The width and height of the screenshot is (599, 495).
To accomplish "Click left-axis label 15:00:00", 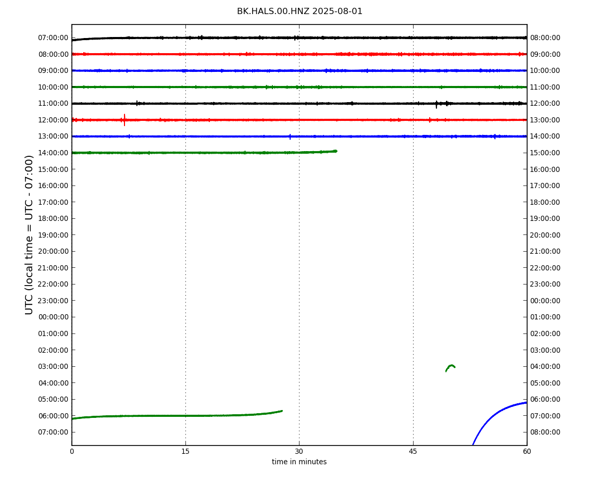I will tap(53, 169).
